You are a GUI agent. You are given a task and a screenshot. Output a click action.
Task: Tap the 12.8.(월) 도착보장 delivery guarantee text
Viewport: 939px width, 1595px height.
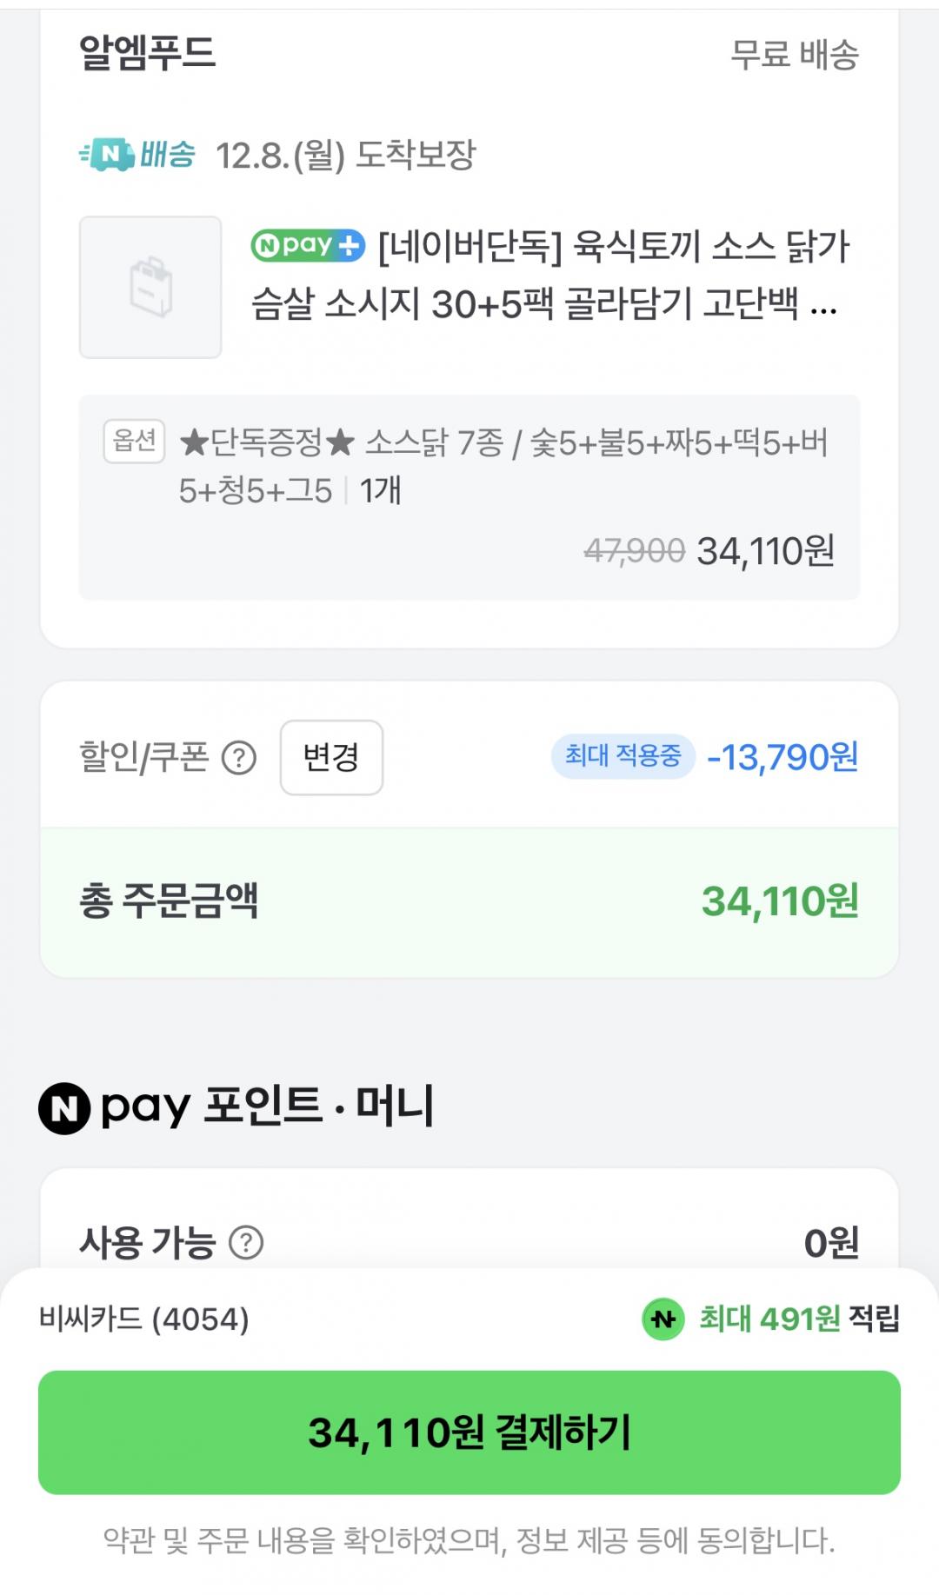[345, 156]
